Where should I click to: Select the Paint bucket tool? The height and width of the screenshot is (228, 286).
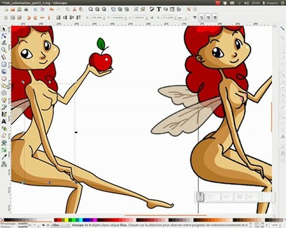click(4, 142)
